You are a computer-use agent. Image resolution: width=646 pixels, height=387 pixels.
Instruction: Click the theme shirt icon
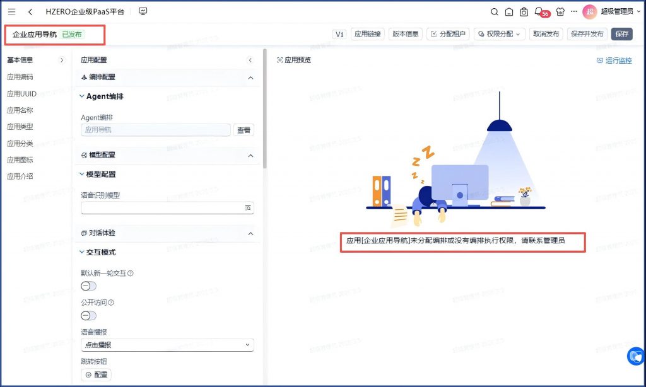coord(559,12)
